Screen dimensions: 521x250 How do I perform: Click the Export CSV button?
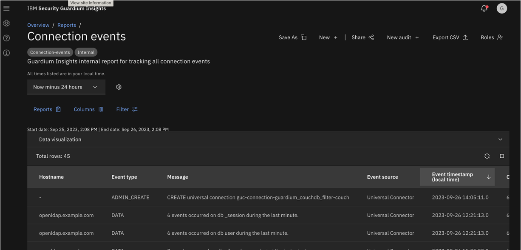(450, 37)
